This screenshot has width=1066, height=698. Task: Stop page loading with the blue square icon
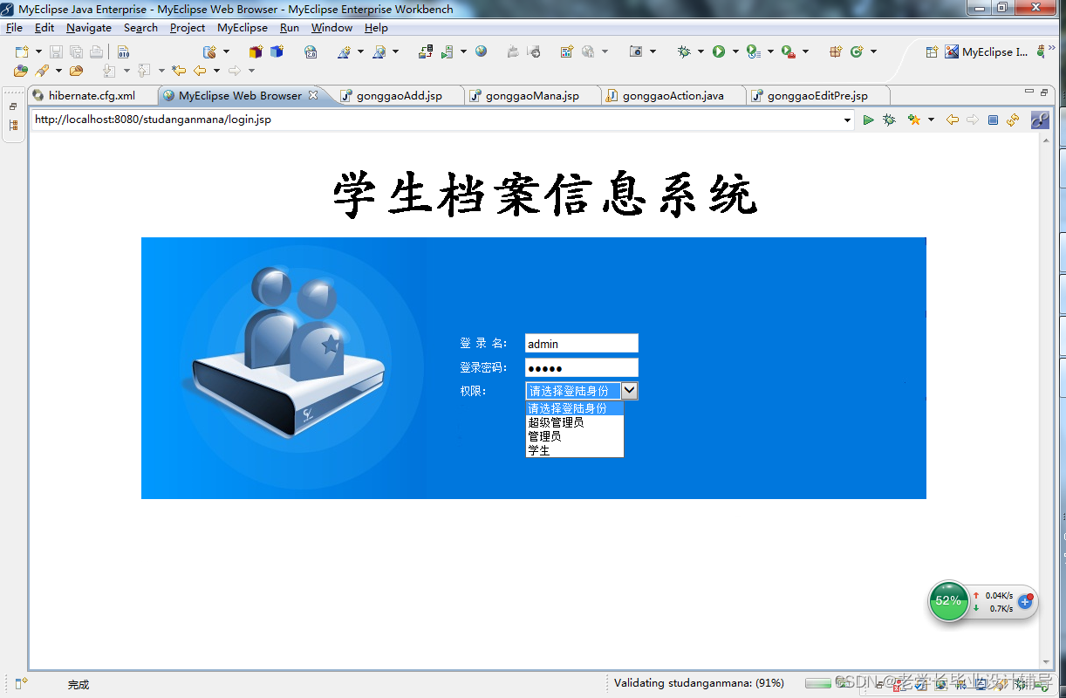(x=993, y=120)
